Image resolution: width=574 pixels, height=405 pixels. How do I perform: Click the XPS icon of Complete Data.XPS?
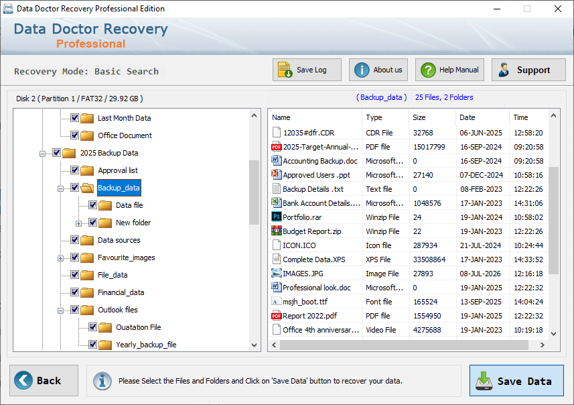coord(276,259)
